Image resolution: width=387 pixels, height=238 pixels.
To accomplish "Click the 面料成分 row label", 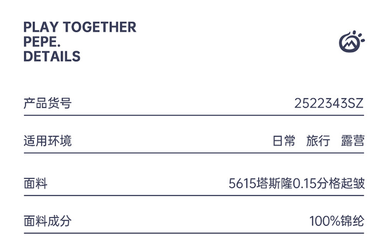I will 47,222.
